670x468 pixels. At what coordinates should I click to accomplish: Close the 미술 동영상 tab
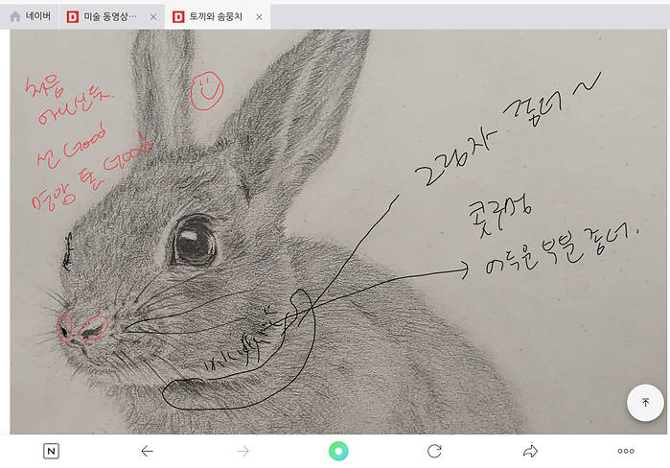pos(153,16)
